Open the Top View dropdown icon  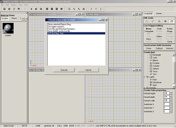pos(31,14)
